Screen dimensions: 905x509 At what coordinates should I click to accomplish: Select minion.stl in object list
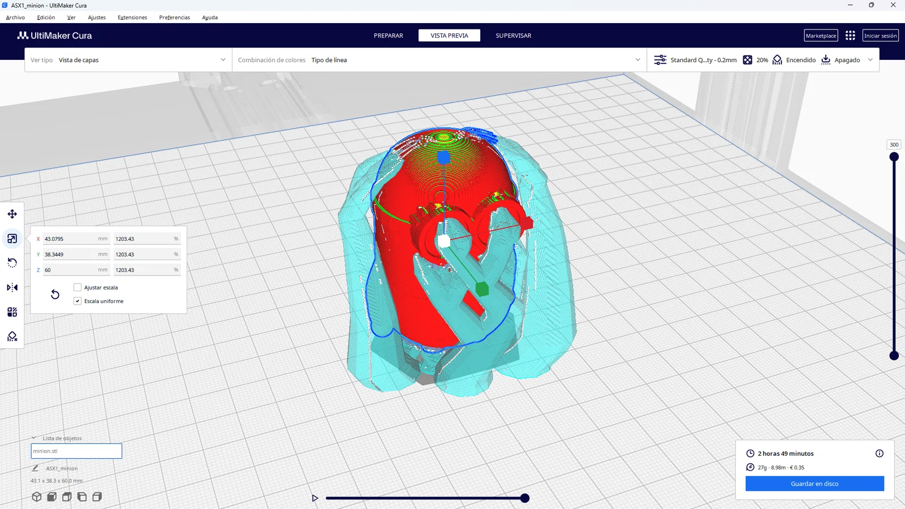(76, 451)
